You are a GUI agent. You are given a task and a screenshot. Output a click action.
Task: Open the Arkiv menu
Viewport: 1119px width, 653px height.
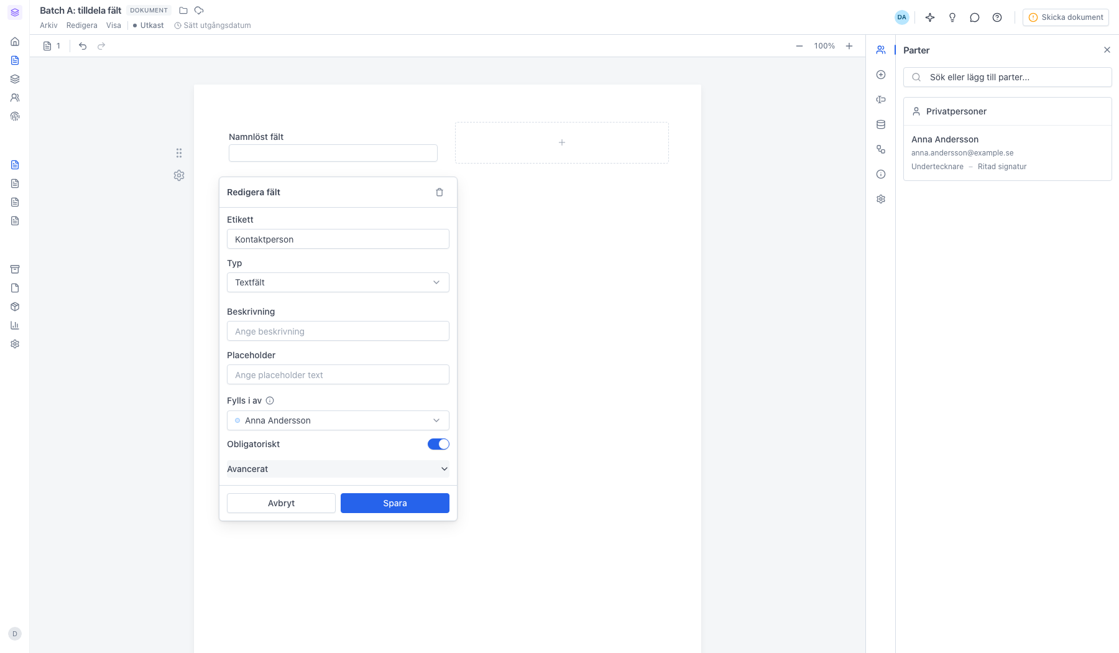(x=48, y=25)
